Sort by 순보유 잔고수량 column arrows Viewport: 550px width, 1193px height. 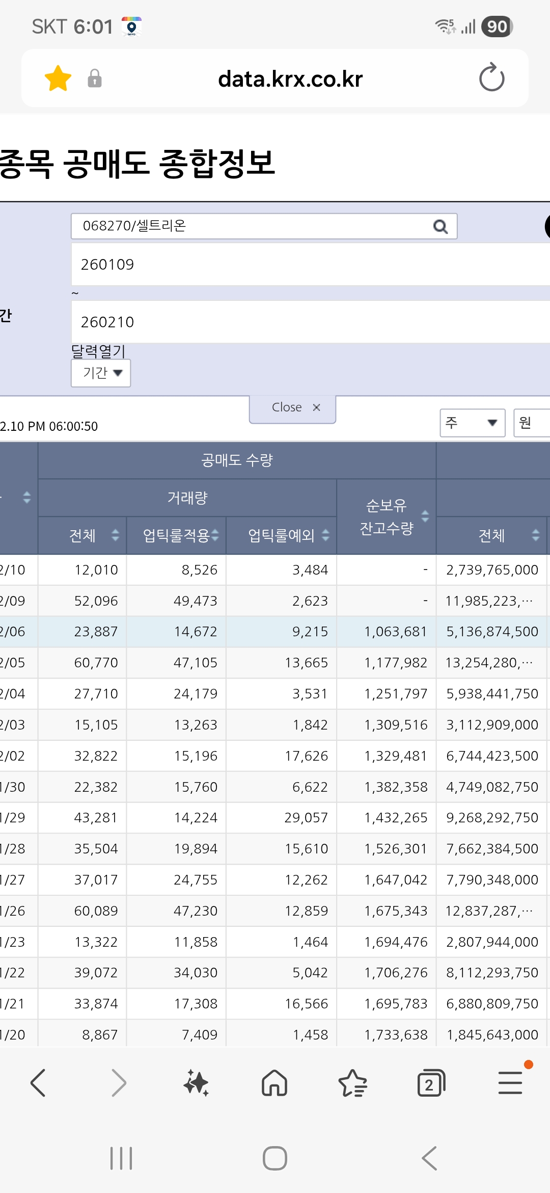click(425, 516)
